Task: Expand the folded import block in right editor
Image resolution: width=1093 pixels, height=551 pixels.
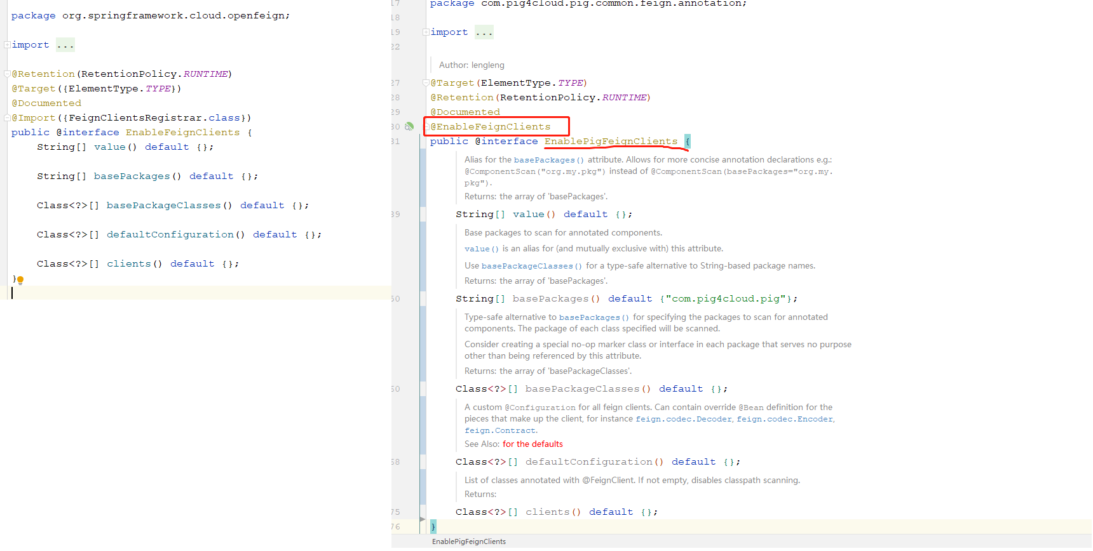Action: pyautogui.click(x=426, y=32)
